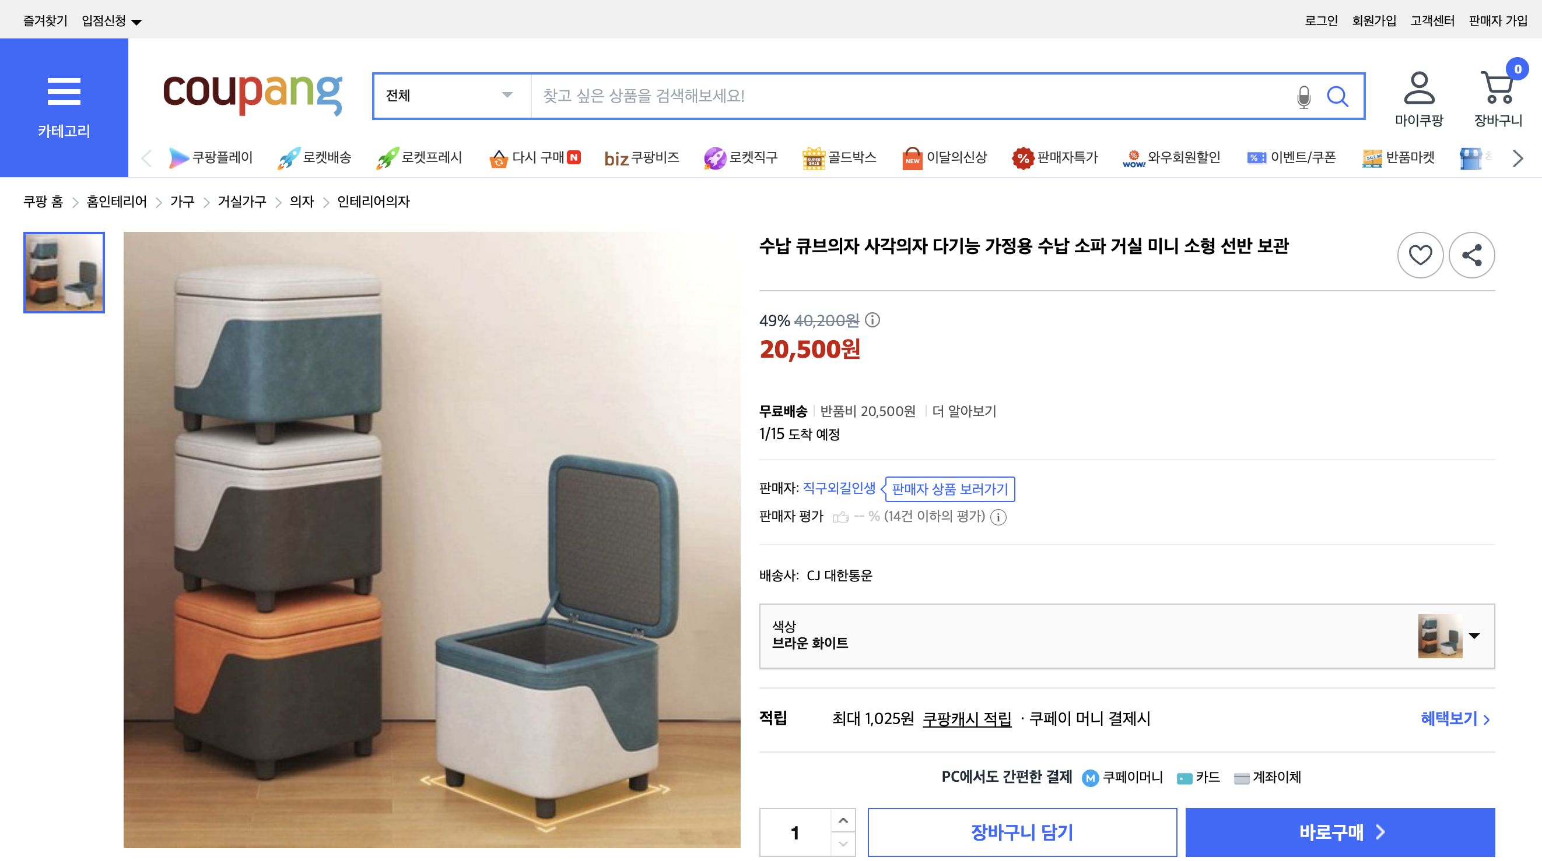Select the 로켓프레시 rocket icon

point(389,157)
